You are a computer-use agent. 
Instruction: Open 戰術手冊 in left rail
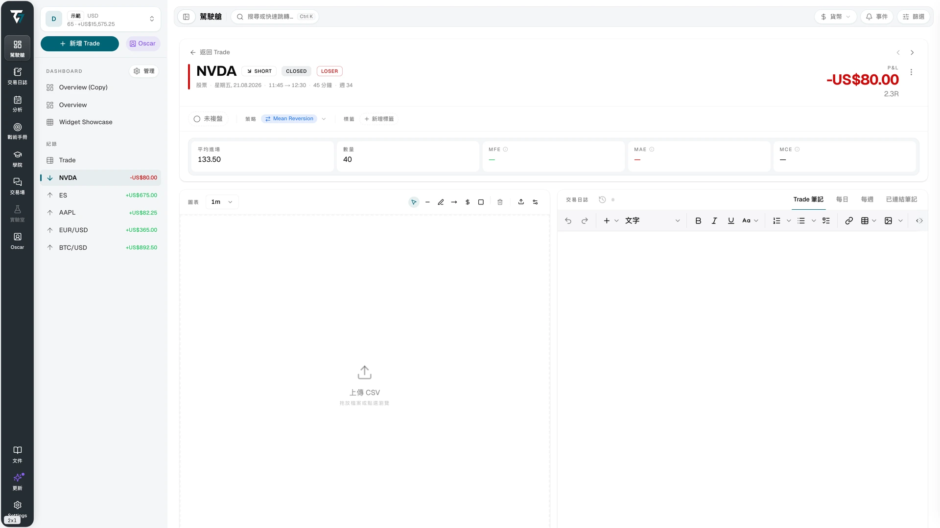click(17, 131)
